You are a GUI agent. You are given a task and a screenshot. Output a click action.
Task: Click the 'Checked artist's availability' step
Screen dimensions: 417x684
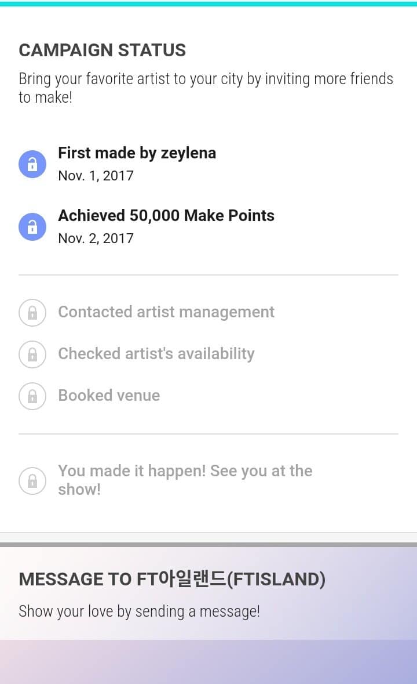click(156, 354)
